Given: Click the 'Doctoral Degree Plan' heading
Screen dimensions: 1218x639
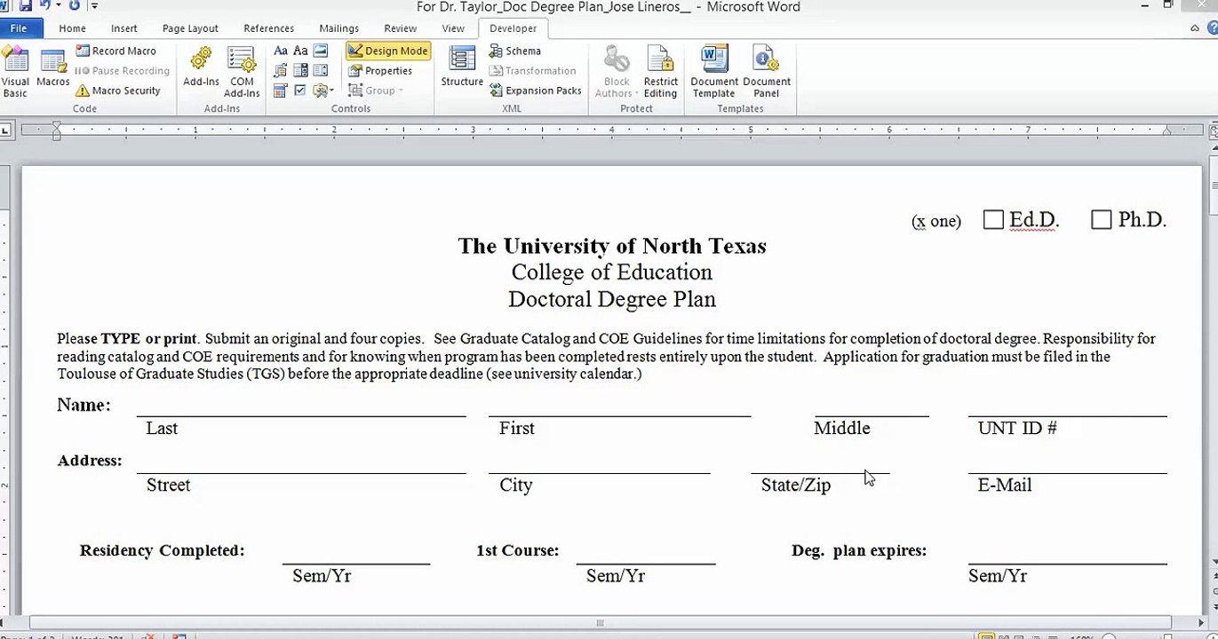Looking at the screenshot, I should [612, 299].
